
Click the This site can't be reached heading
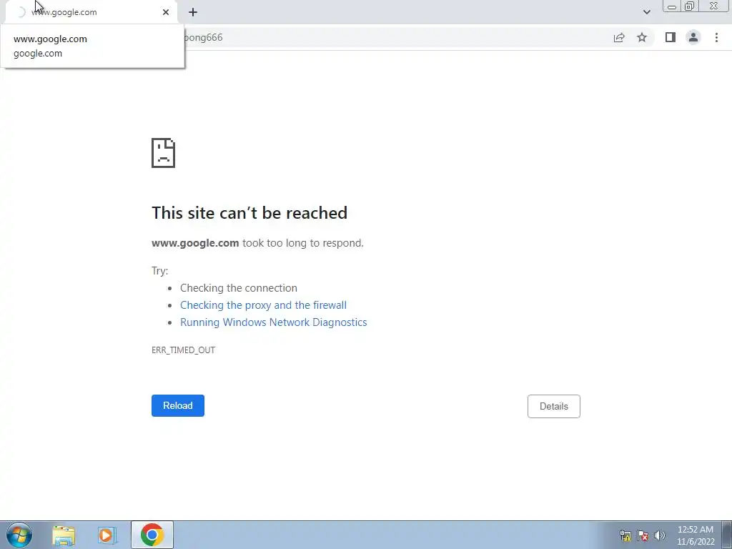click(x=249, y=213)
